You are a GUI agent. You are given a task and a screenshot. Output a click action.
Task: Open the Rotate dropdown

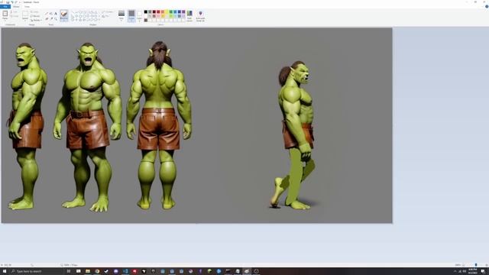pyautogui.click(x=36, y=20)
